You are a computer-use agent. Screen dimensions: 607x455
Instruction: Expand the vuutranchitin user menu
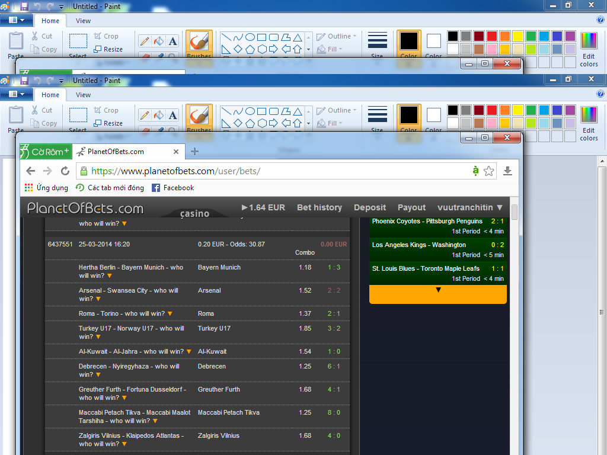point(470,208)
